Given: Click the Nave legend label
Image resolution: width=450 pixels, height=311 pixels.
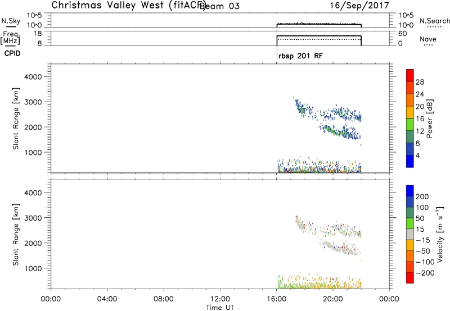Looking at the screenshot, I should tap(428, 39).
